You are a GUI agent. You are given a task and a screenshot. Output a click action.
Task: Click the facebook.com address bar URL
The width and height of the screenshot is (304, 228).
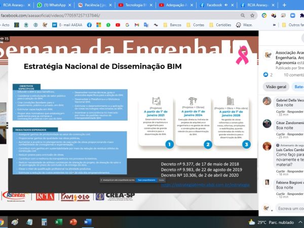click(x=50, y=16)
